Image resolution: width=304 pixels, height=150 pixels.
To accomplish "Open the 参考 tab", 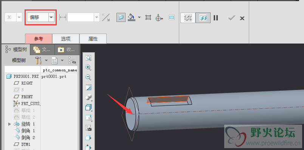I will pos(39,39).
